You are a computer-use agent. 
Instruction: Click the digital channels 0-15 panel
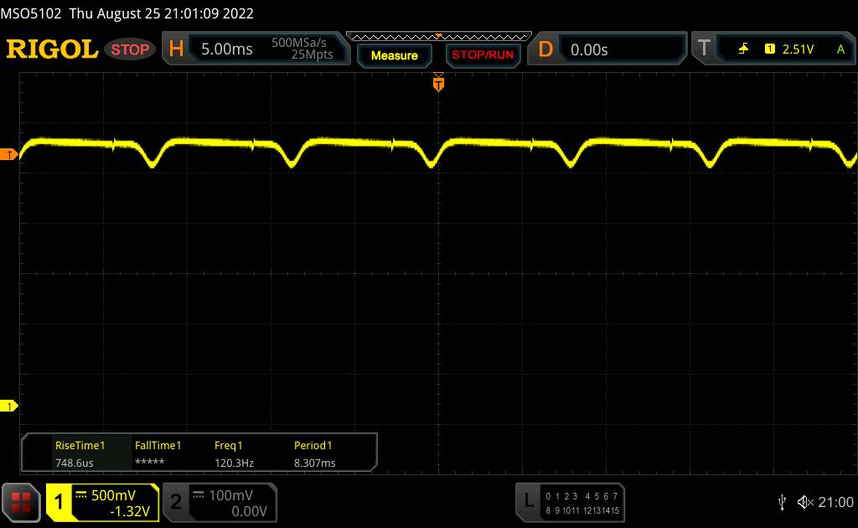582,504
